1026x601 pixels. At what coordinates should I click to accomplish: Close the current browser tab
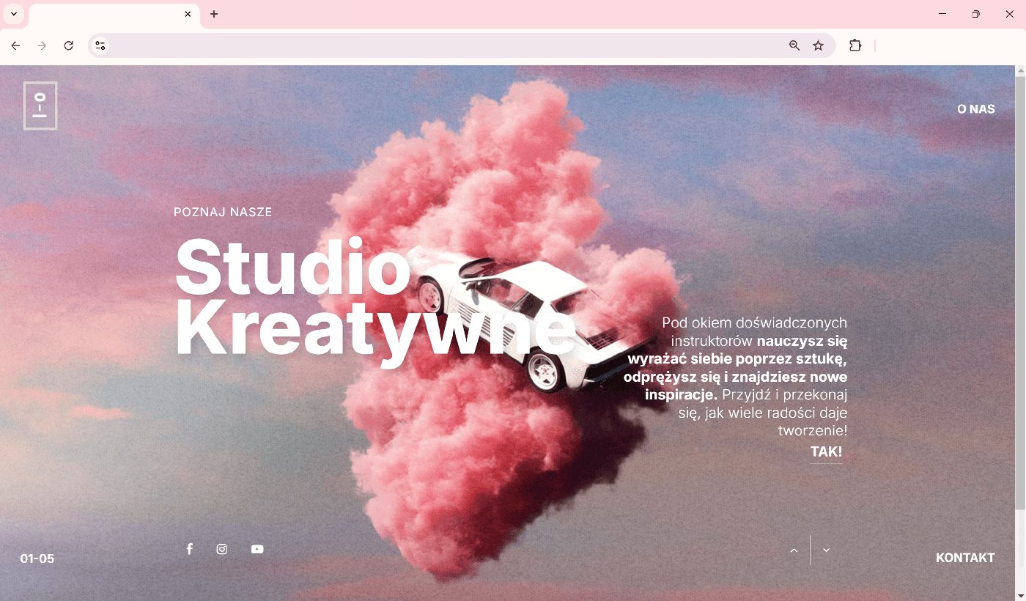[x=188, y=14]
